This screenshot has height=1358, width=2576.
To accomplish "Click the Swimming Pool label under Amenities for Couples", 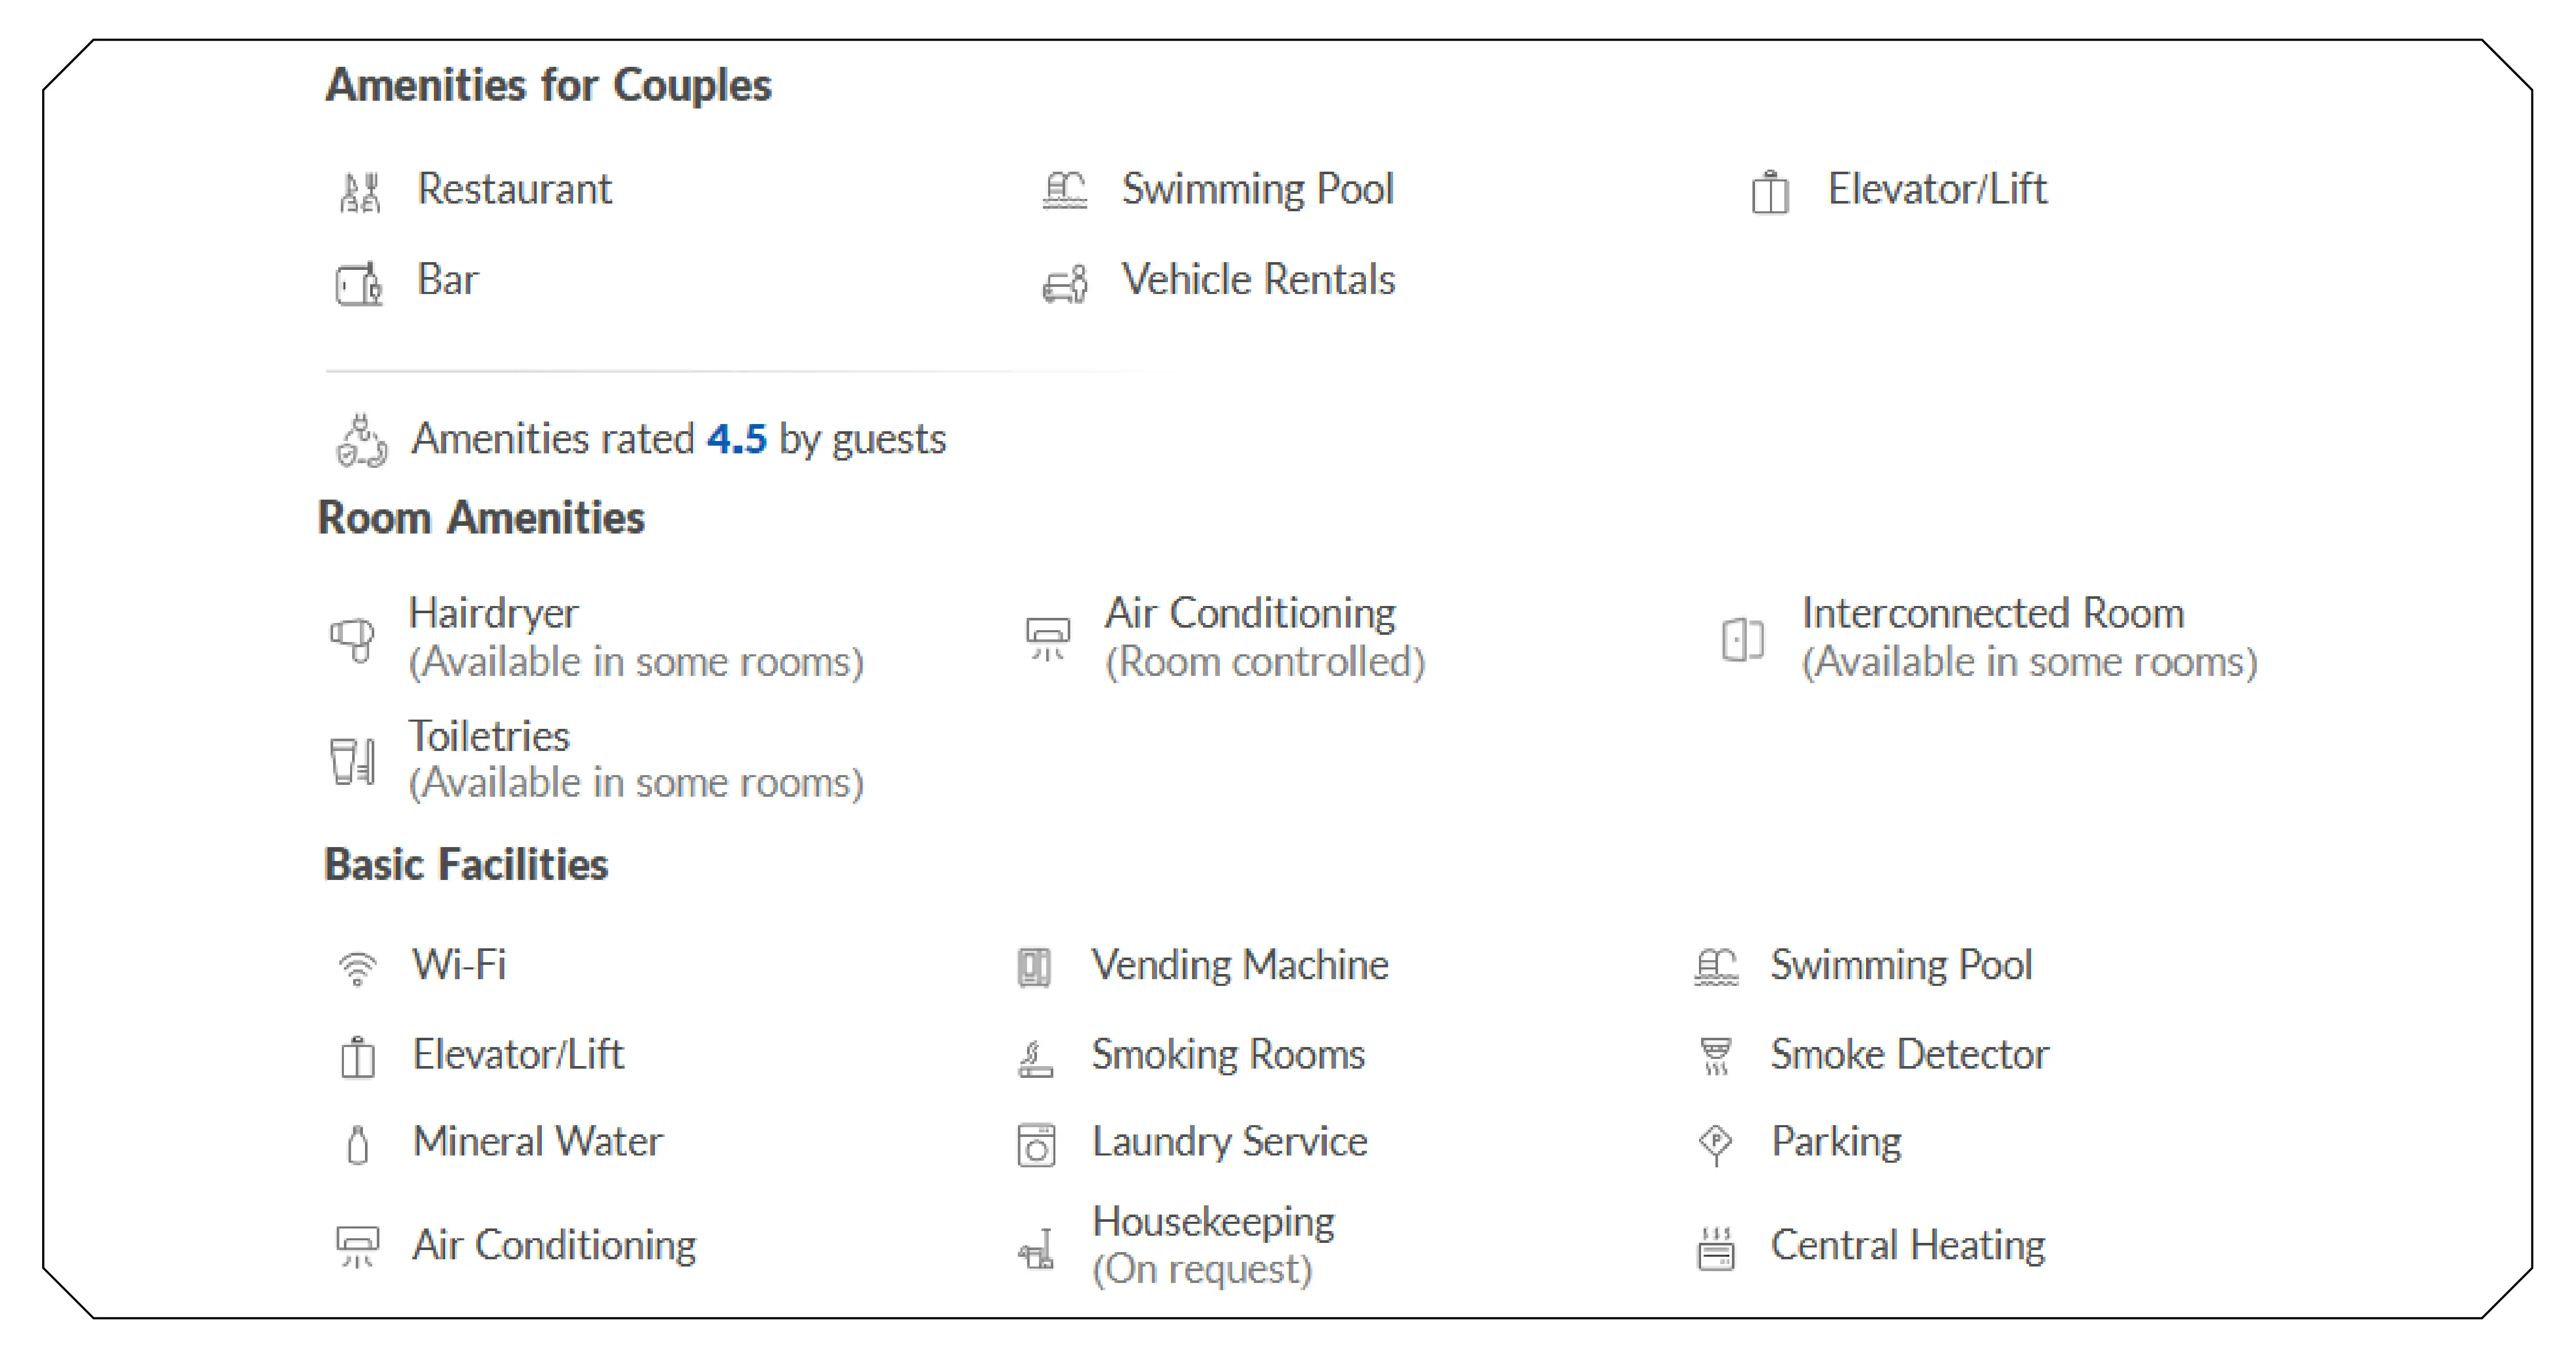I will [x=1258, y=190].
